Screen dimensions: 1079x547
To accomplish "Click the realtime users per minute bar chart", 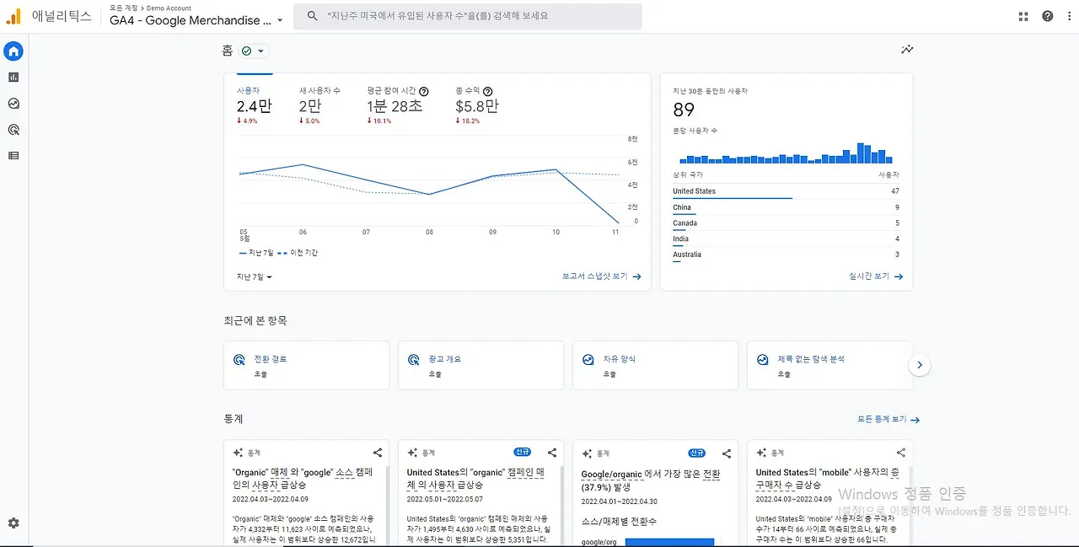I will [x=786, y=153].
